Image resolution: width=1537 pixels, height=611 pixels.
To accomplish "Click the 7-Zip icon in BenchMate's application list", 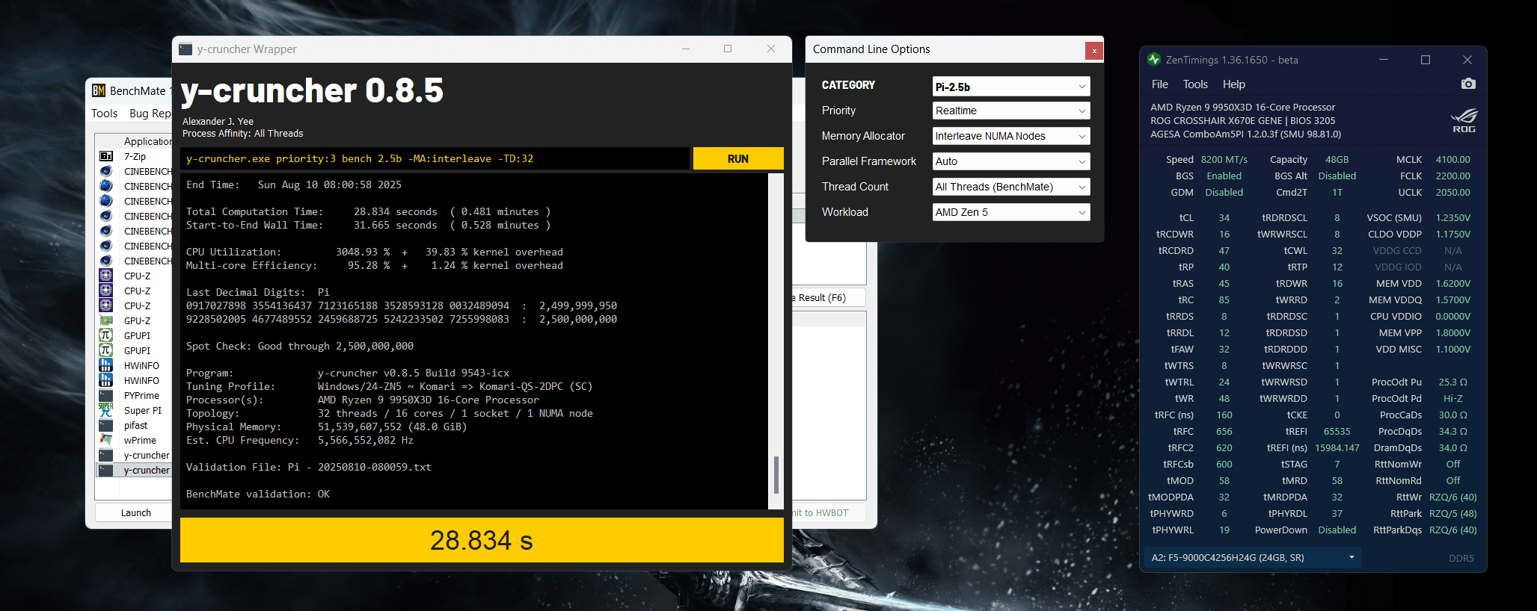I will point(106,156).
